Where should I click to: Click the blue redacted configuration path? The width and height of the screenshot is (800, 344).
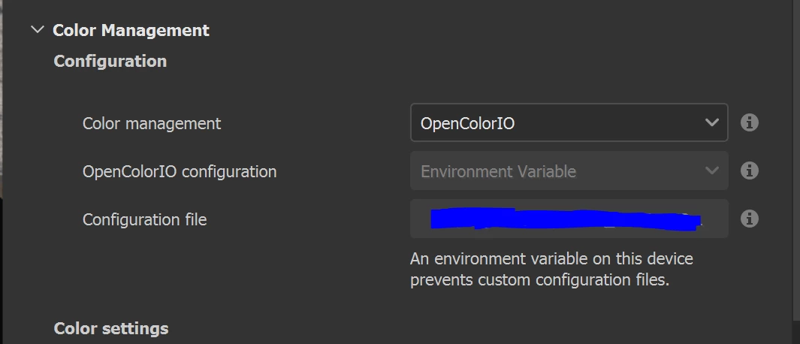[x=566, y=219]
